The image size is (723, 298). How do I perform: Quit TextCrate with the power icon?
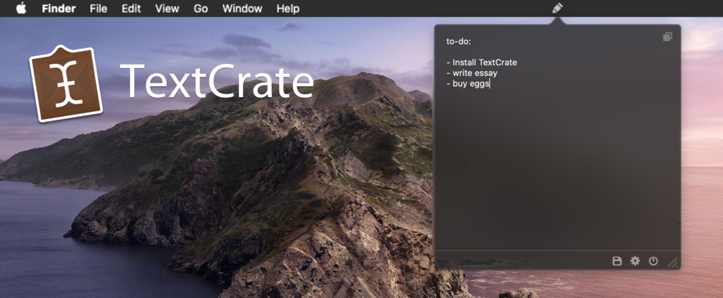[653, 261]
